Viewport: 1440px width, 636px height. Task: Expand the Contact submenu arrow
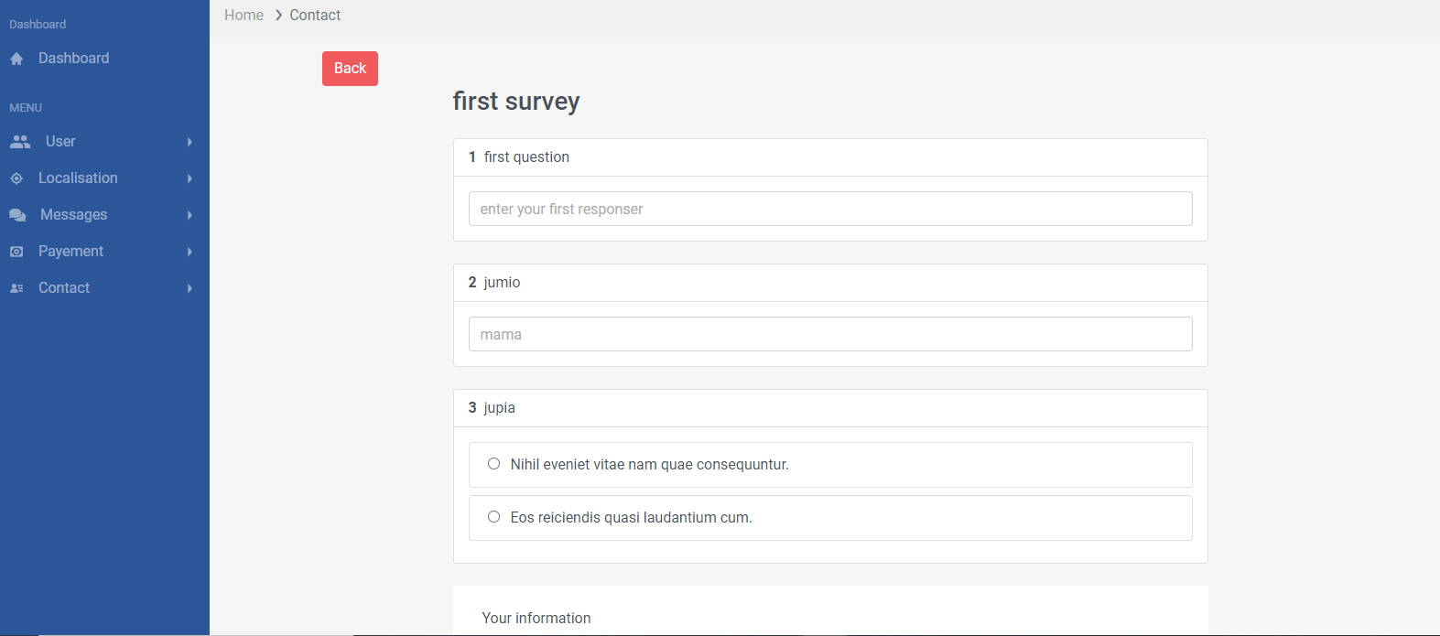pos(189,288)
